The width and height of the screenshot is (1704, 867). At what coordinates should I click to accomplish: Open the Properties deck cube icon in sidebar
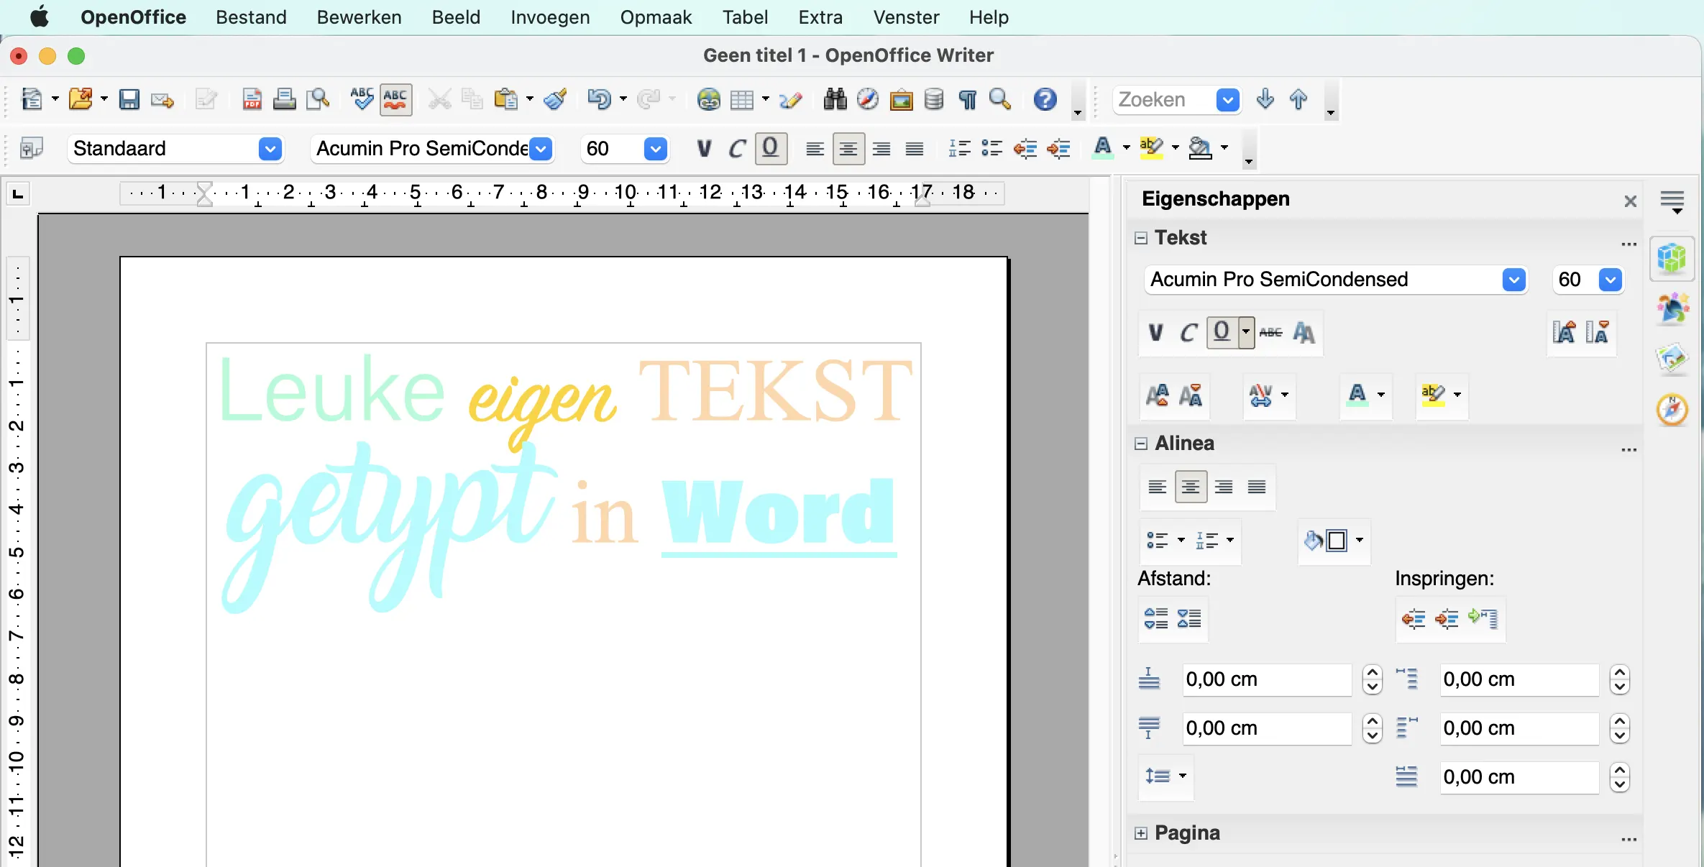click(1672, 257)
